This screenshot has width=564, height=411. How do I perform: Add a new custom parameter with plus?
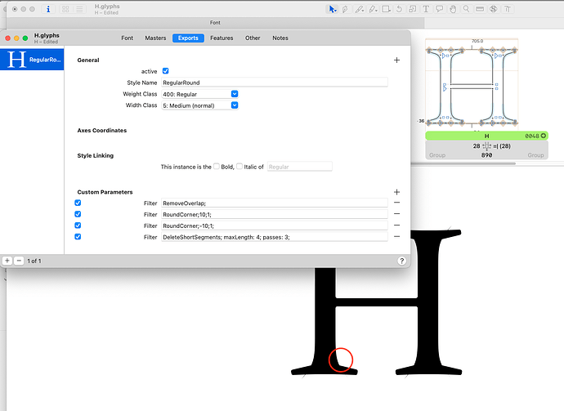pyautogui.click(x=396, y=191)
